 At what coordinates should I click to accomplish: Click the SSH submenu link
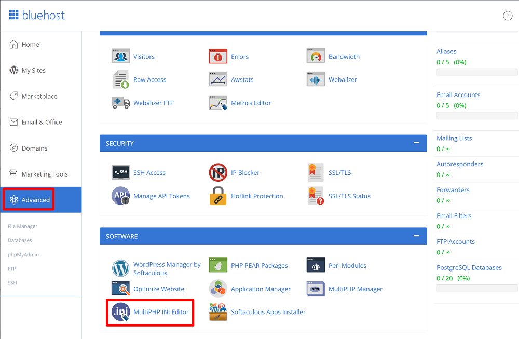point(12,283)
